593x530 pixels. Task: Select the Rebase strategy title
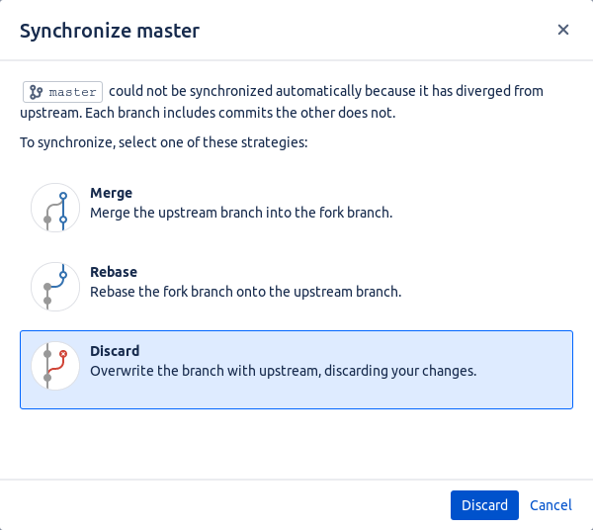pos(114,272)
